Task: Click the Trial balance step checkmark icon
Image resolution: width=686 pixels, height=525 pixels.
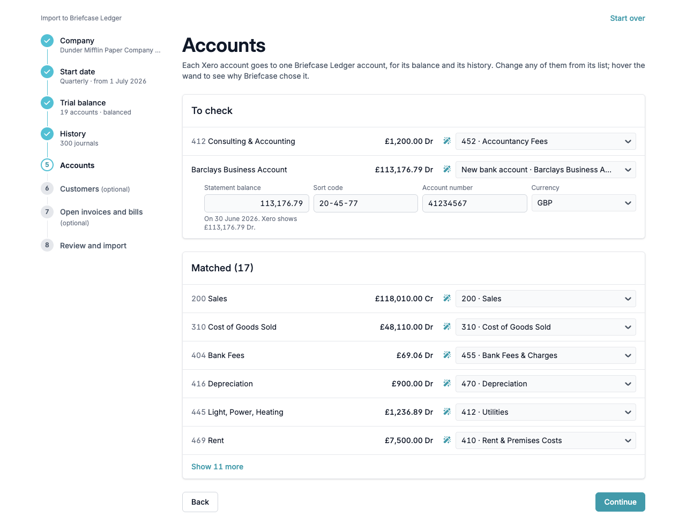Action: [47, 103]
